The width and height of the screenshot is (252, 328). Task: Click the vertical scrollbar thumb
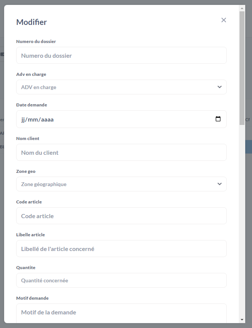coord(242,68)
